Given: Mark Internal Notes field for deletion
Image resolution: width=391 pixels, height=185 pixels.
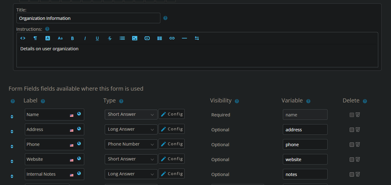Looking at the screenshot, I should coord(352,174).
